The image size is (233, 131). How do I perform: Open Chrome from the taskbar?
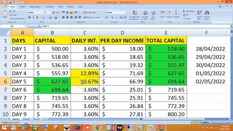98,128
